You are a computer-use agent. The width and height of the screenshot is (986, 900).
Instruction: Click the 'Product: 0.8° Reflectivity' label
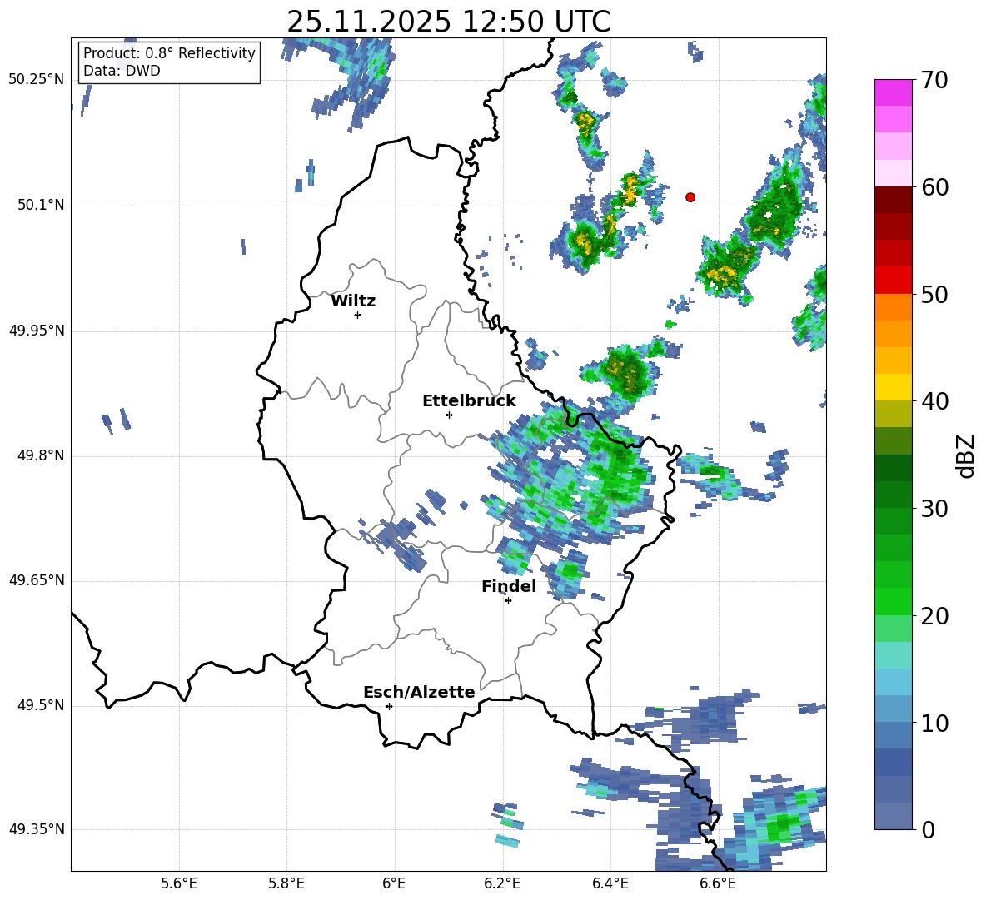click(169, 53)
